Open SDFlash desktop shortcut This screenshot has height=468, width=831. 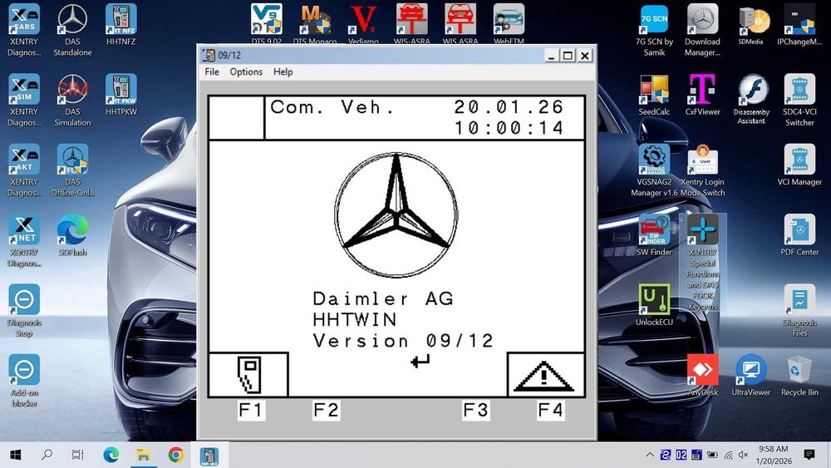(72, 235)
